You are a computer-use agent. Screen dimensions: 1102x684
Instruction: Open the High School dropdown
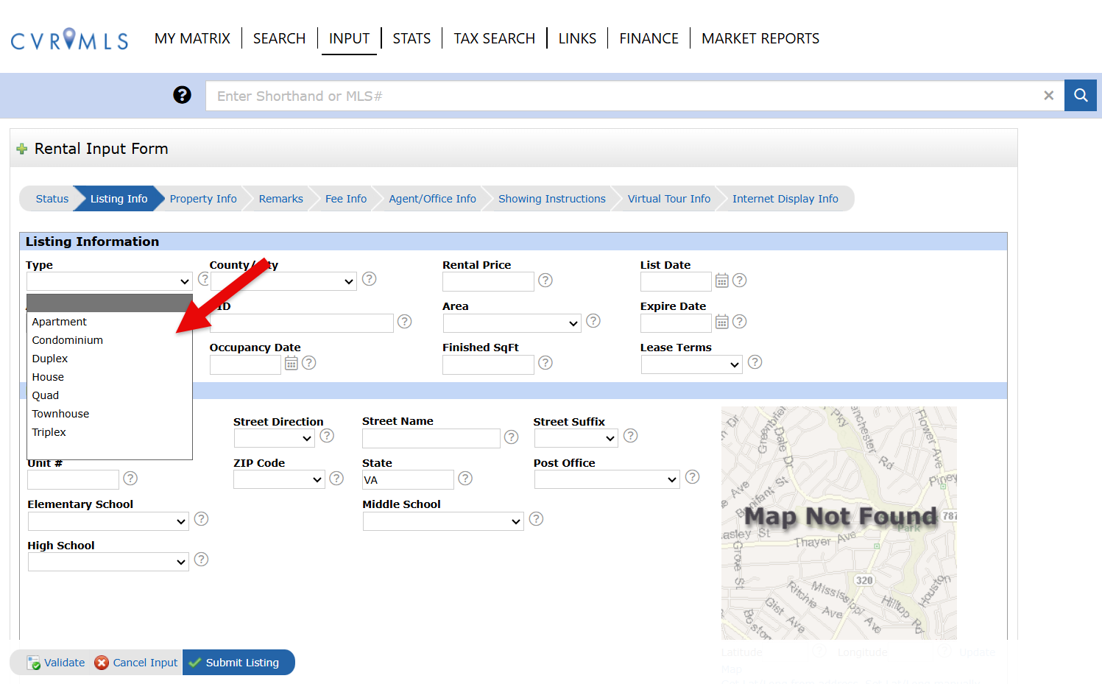point(108,562)
